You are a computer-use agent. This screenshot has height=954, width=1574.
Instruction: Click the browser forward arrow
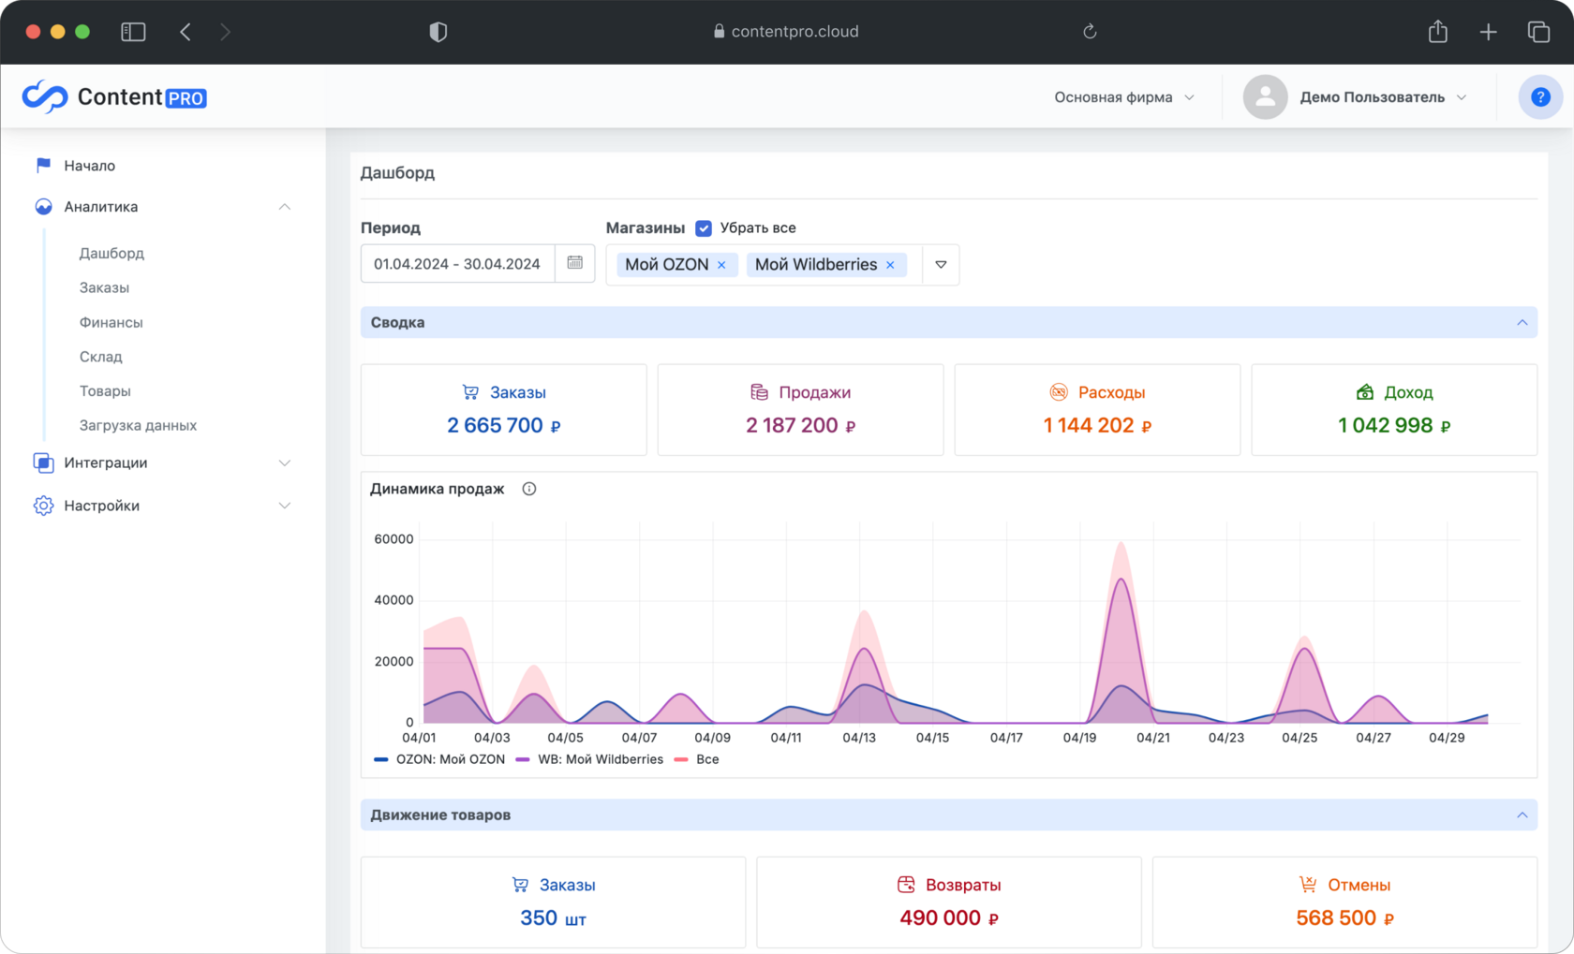click(x=225, y=32)
